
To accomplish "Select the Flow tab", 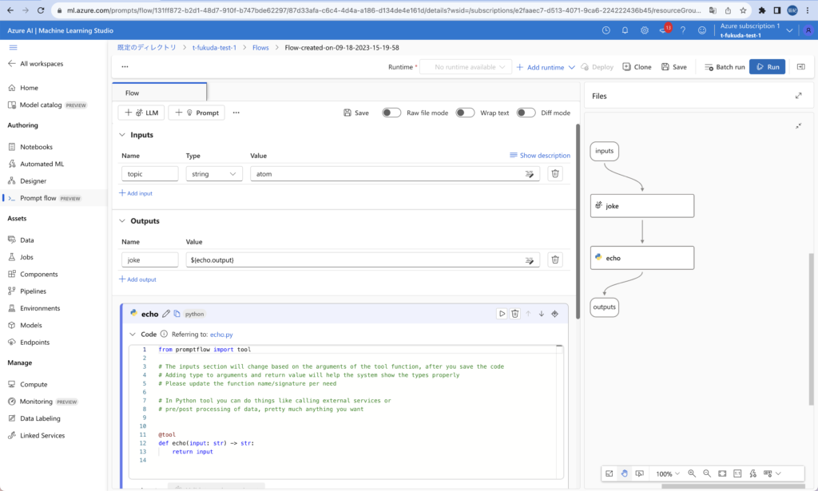I will coord(133,93).
